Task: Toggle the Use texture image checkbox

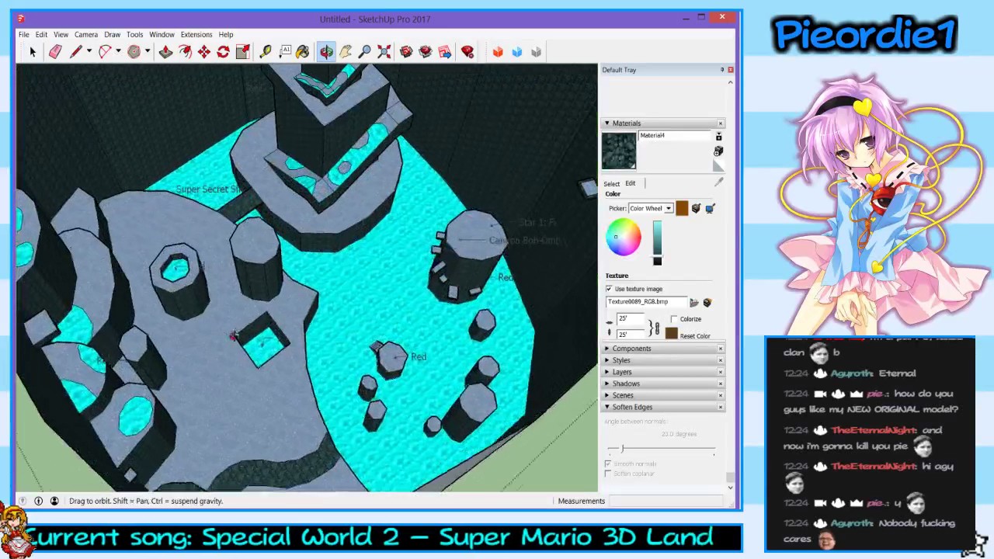Action: tap(610, 289)
